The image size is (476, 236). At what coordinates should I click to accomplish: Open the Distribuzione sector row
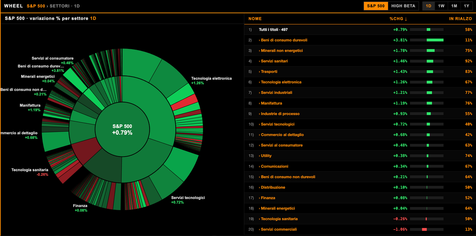[x=360, y=187]
